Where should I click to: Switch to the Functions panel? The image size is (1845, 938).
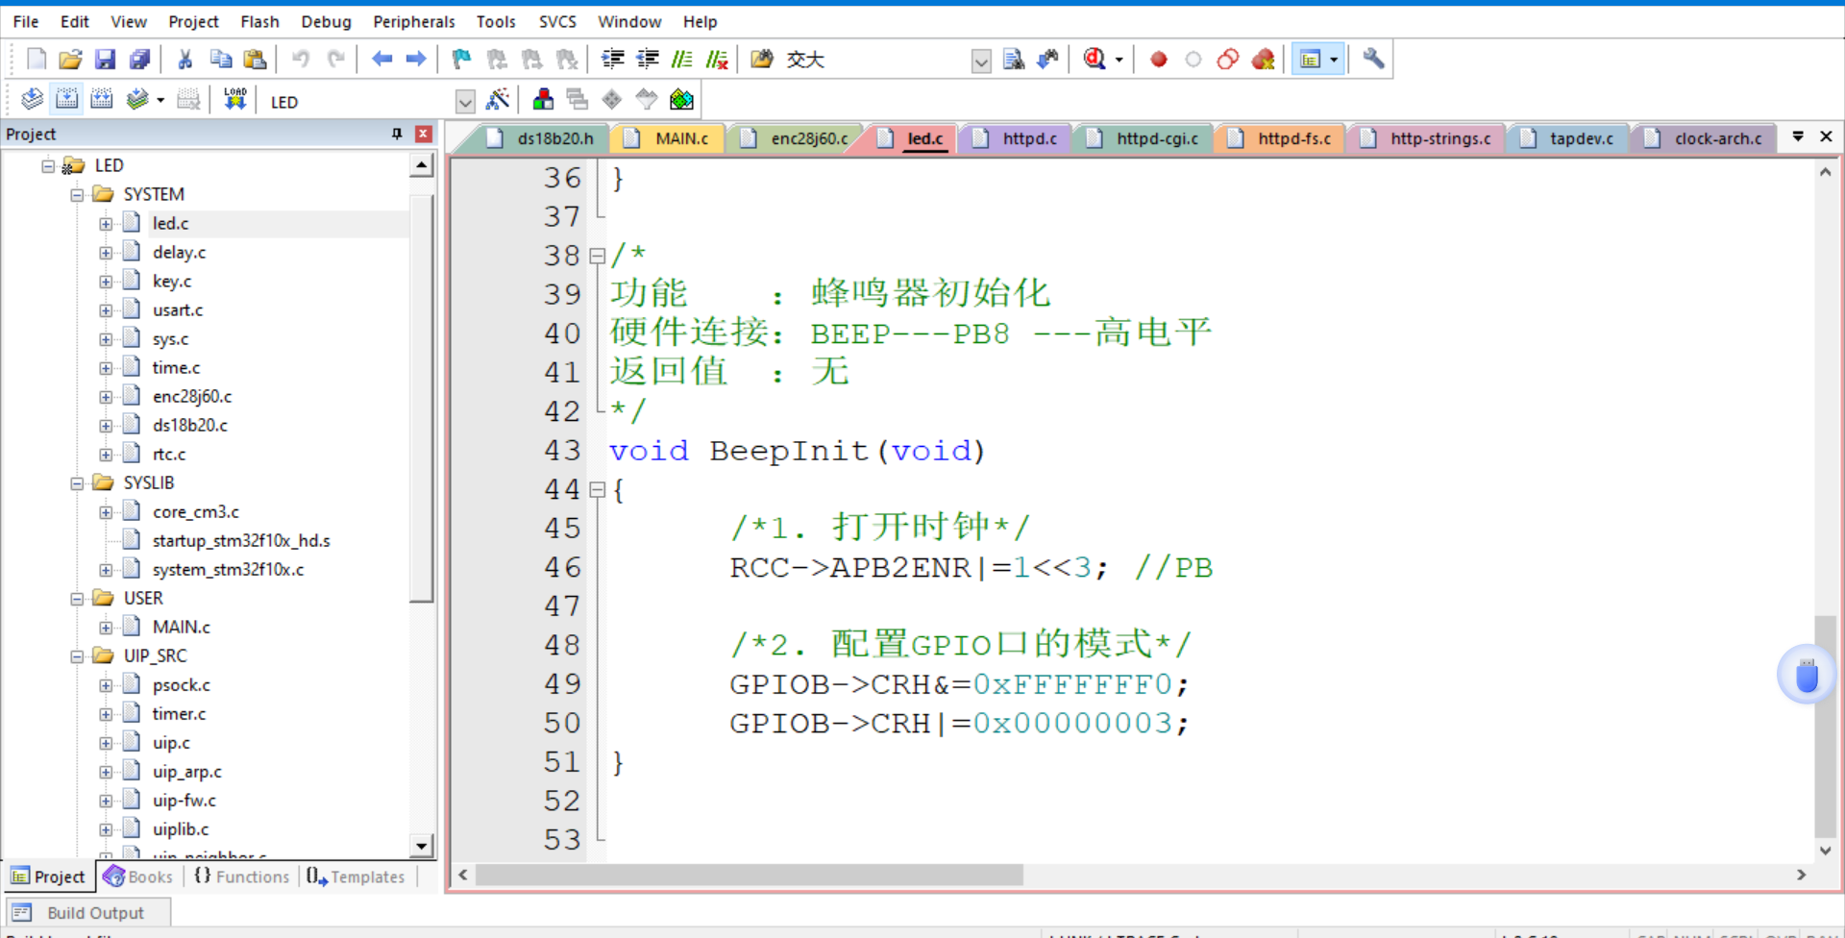coord(241,876)
